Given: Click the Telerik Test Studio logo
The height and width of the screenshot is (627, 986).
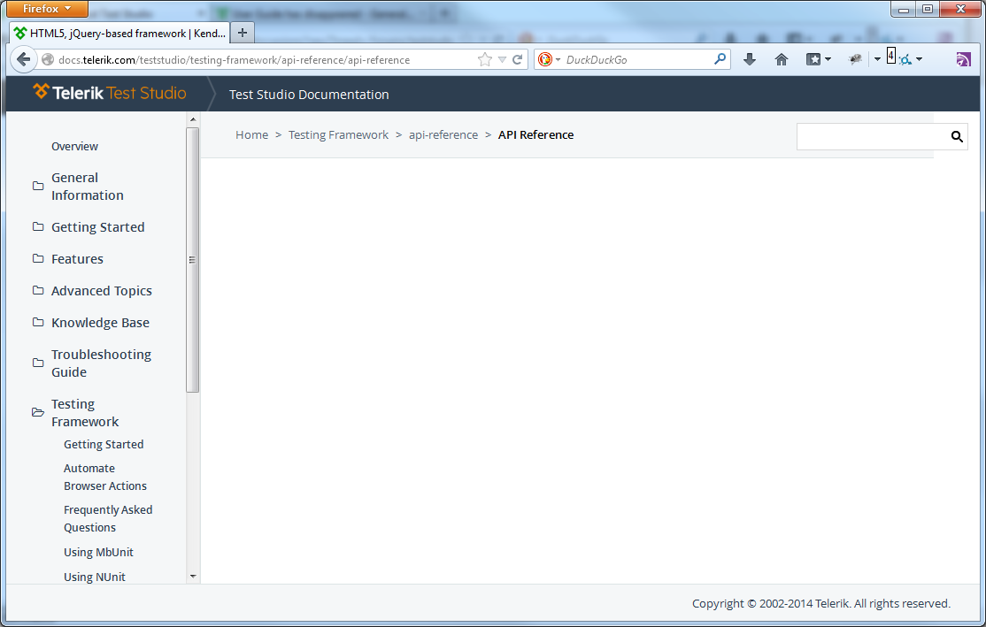Looking at the screenshot, I should (110, 93).
